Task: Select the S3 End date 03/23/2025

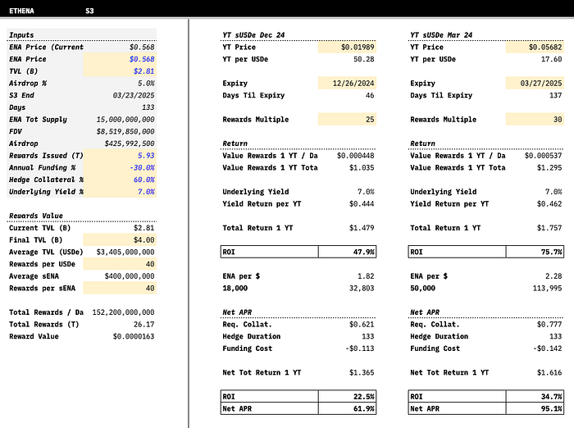Action: pyautogui.click(x=134, y=95)
